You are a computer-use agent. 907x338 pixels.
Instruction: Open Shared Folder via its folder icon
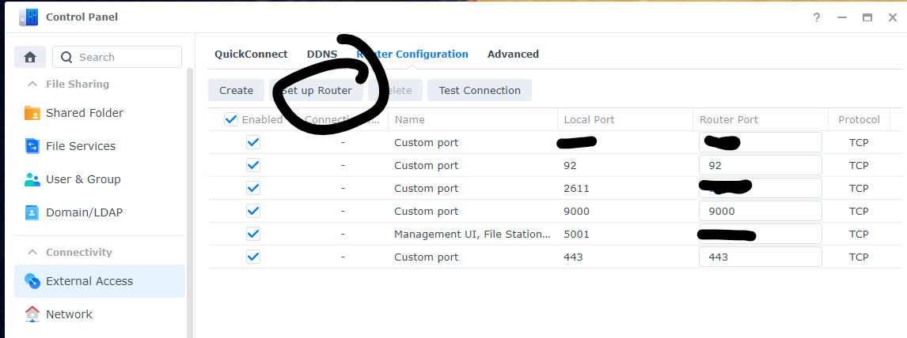pyautogui.click(x=32, y=113)
